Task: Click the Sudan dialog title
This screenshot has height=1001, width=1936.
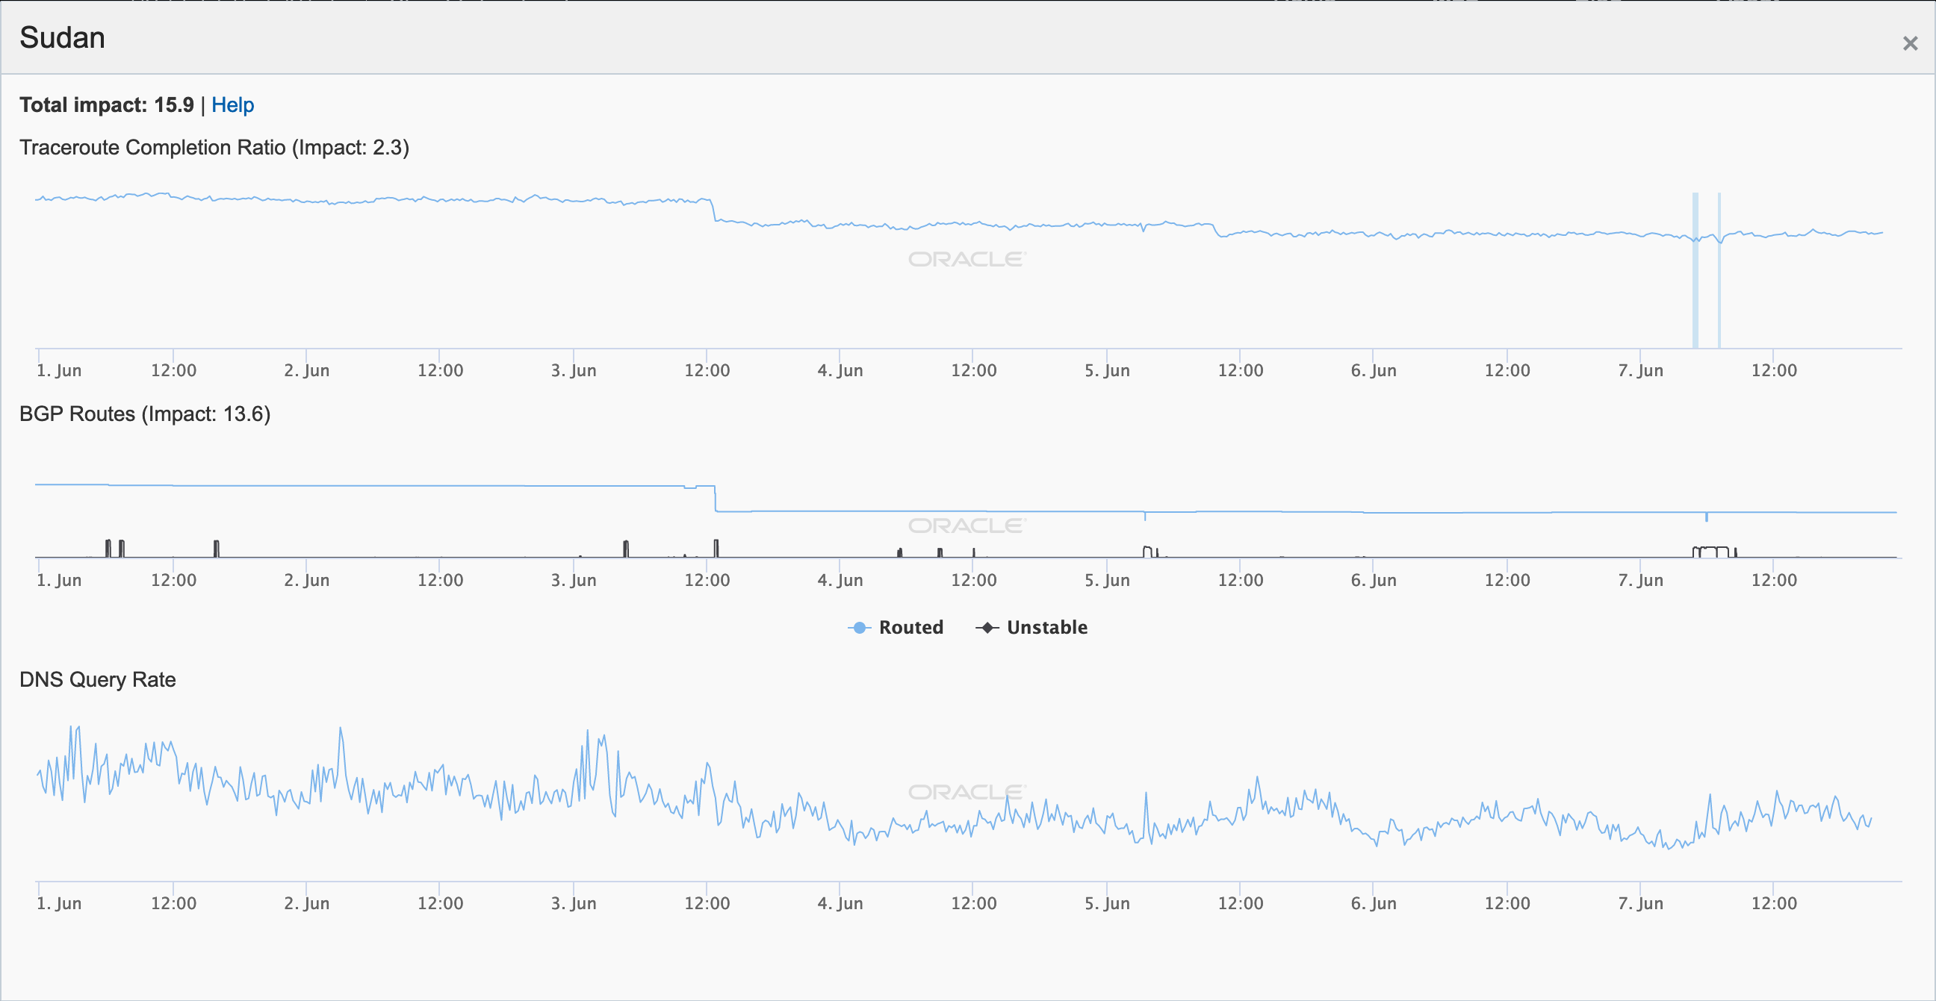Action: pos(63,37)
